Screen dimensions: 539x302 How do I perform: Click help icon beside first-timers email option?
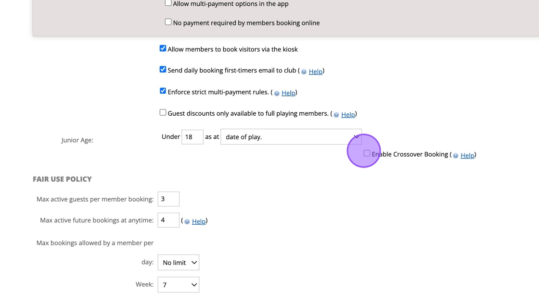[304, 72]
